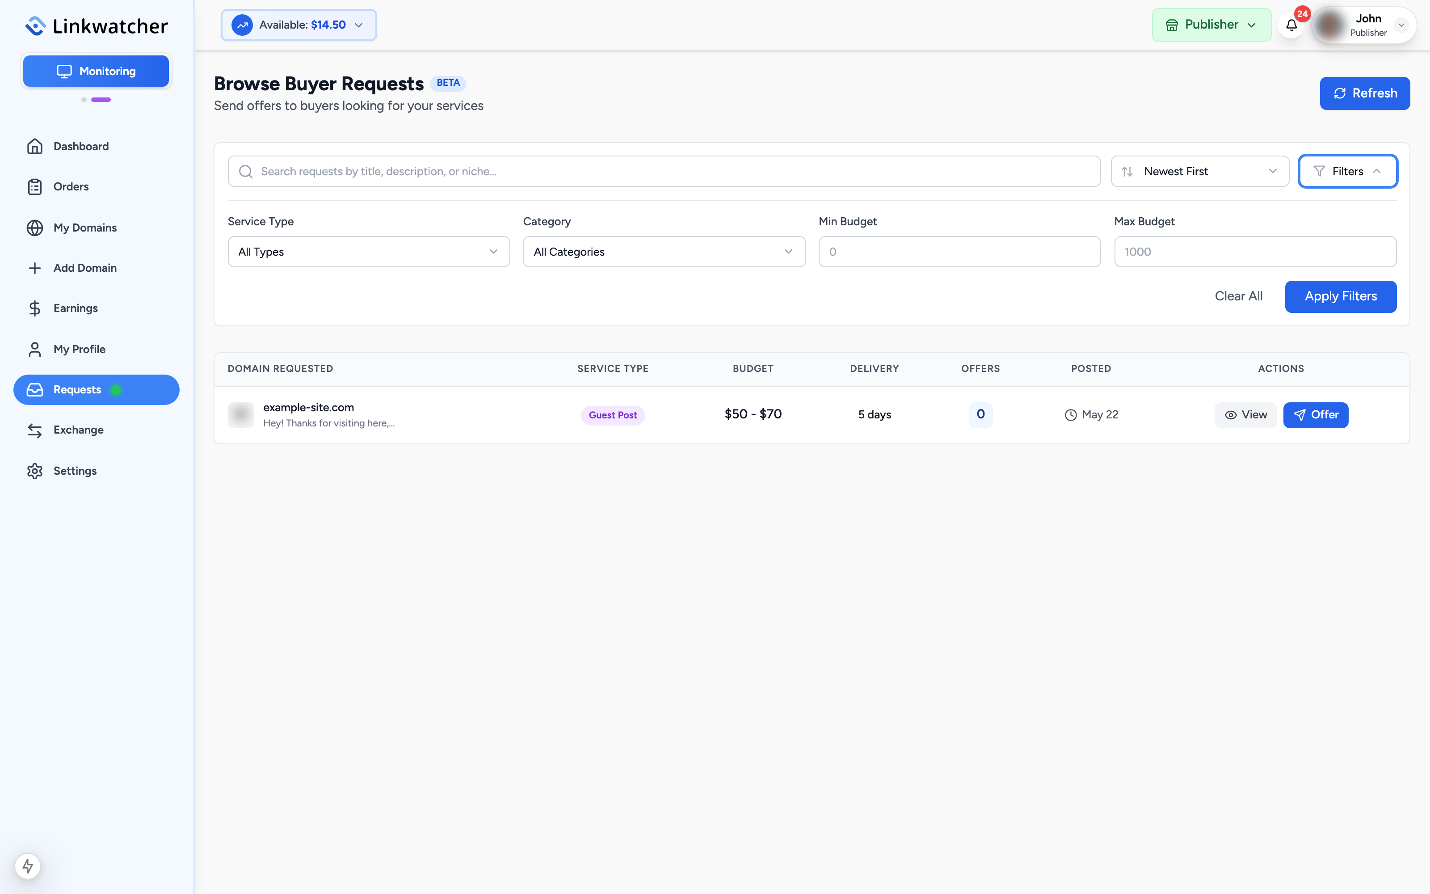Click the Linkwatcher logo
1430x894 pixels.
(97, 25)
